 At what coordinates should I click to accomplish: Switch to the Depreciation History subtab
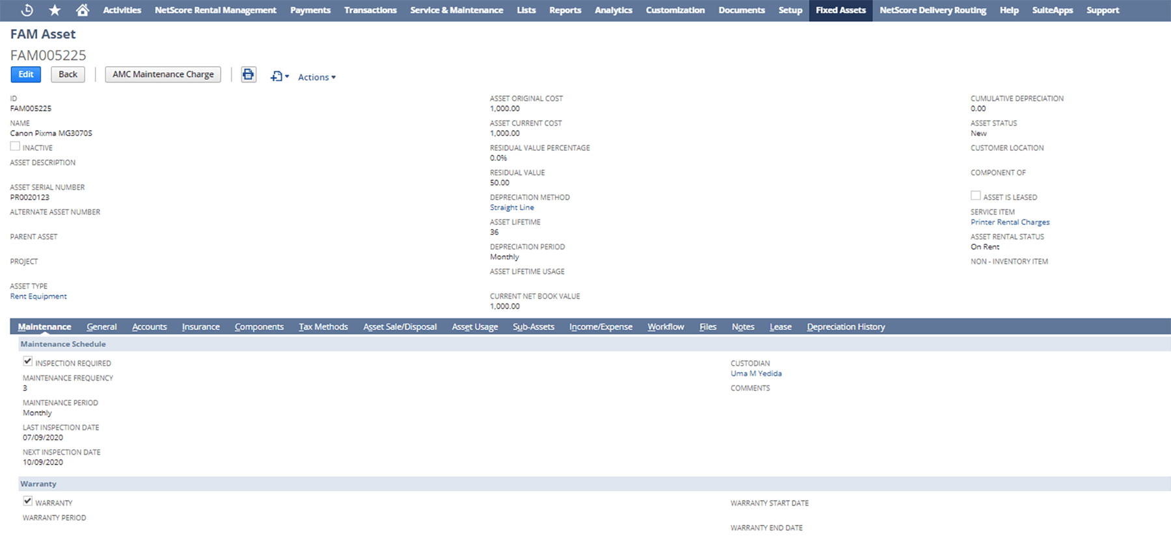846,327
